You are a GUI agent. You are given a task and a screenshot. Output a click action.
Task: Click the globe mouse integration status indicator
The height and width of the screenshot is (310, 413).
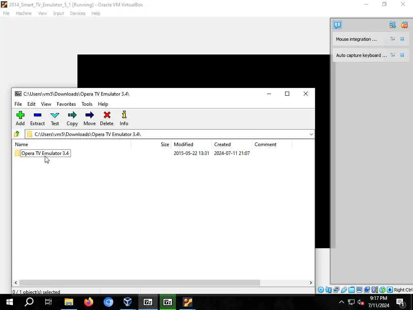point(382,290)
